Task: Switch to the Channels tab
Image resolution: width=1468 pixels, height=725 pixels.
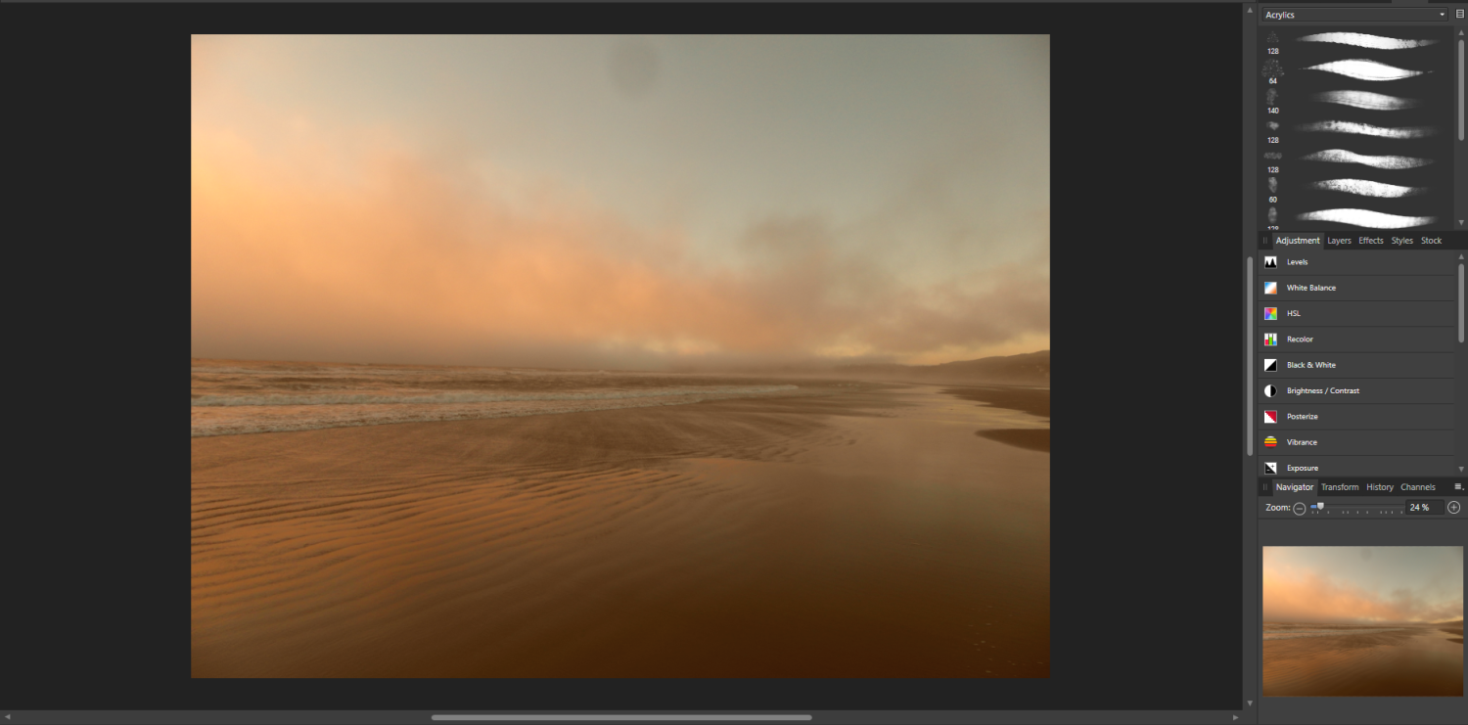Action: (x=1418, y=487)
